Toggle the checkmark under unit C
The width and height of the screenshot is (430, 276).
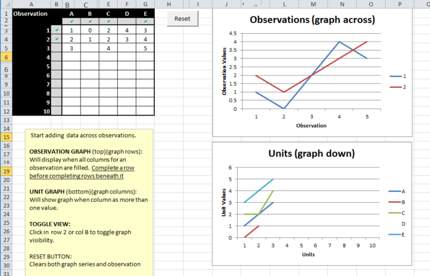click(x=108, y=21)
